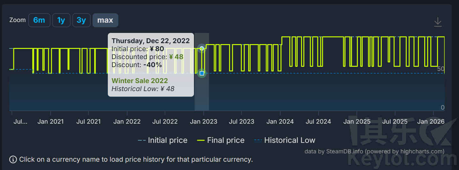Click the Jan 2024 x-axis label
The height and width of the screenshot is (170, 459).
[280, 121]
